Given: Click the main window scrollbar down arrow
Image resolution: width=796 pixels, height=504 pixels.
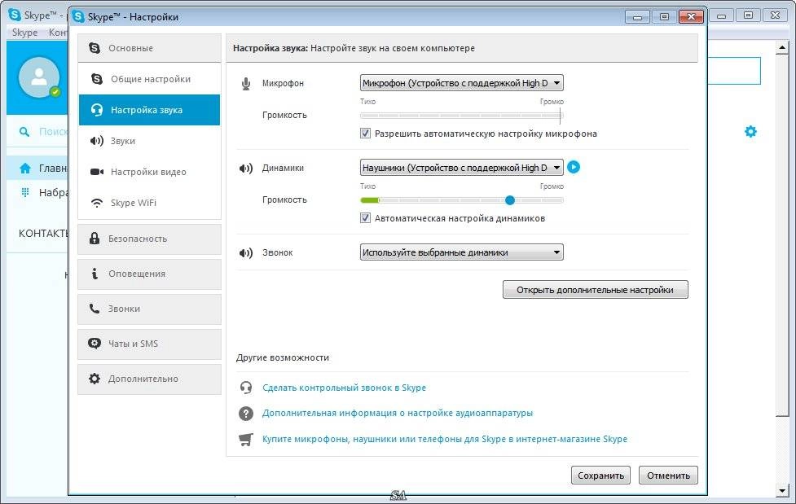Looking at the screenshot, I should (x=782, y=491).
